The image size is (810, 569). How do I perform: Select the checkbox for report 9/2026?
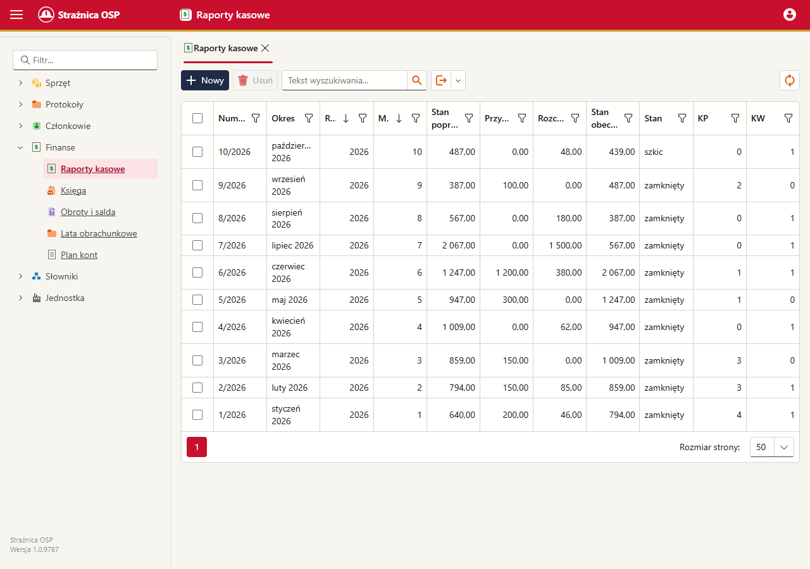click(x=197, y=185)
